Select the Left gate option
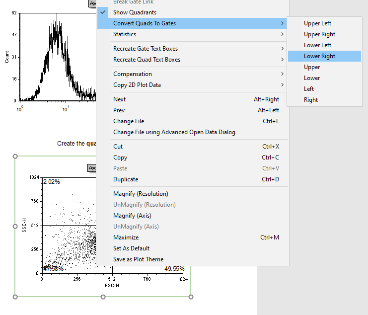The image size is (368, 315). pos(324,89)
